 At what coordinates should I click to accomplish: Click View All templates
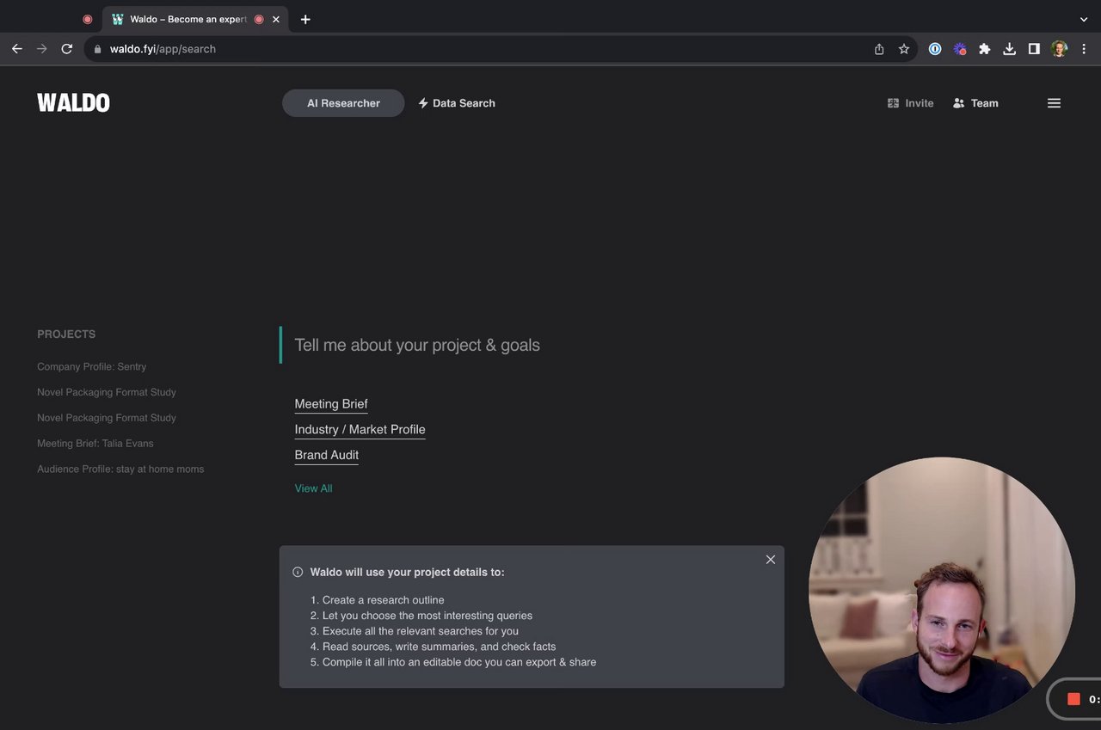(313, 488)
